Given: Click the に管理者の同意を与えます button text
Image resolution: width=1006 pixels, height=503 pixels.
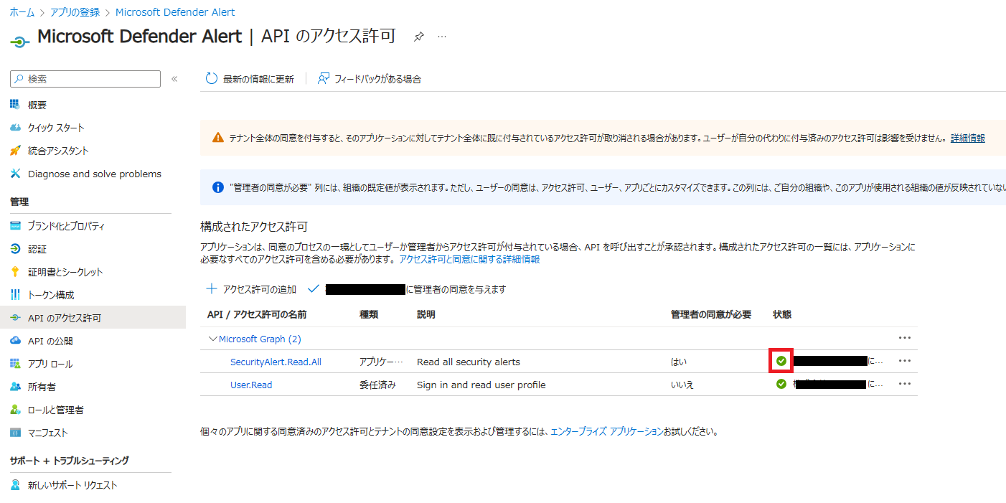Looking at the screenshot, I should click(x=456, y=289).
